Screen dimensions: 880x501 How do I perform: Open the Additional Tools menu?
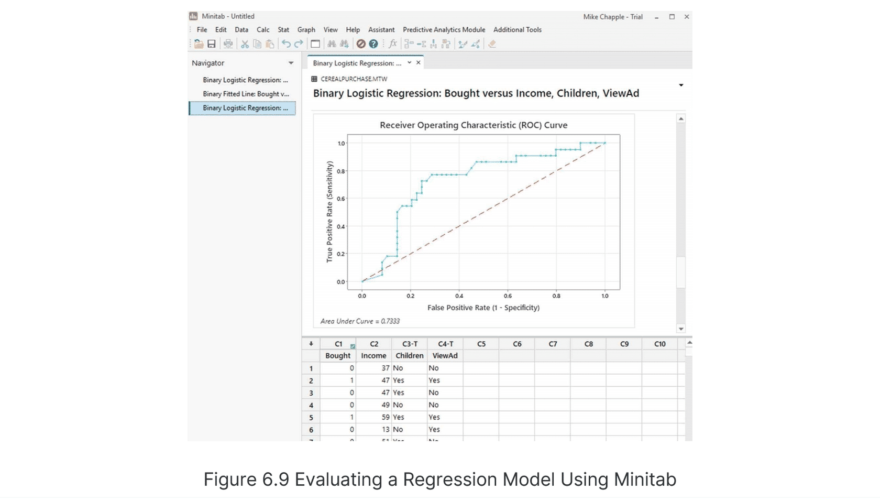[518, 30]
